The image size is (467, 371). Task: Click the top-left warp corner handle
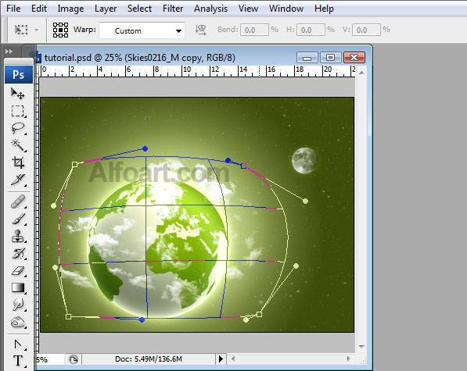point(75,164)
